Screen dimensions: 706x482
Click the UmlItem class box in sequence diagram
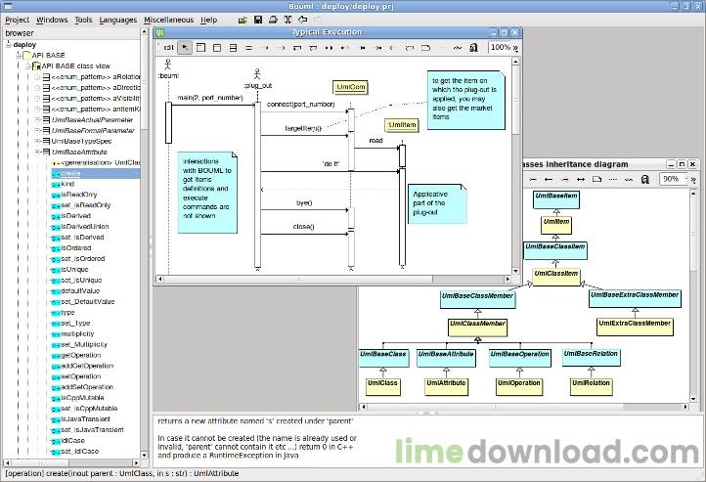tap(402, 125)
